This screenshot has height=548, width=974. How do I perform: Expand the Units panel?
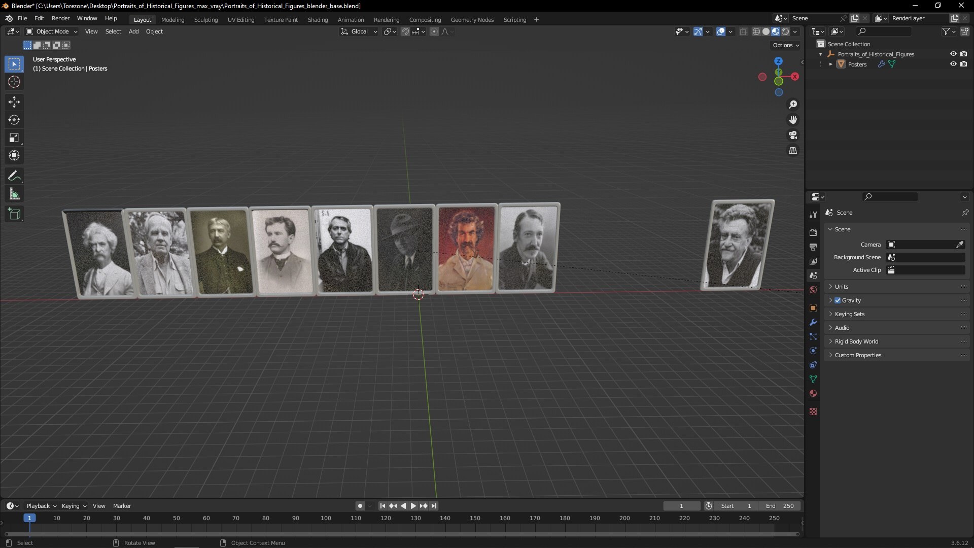click(x=896, y=287)
